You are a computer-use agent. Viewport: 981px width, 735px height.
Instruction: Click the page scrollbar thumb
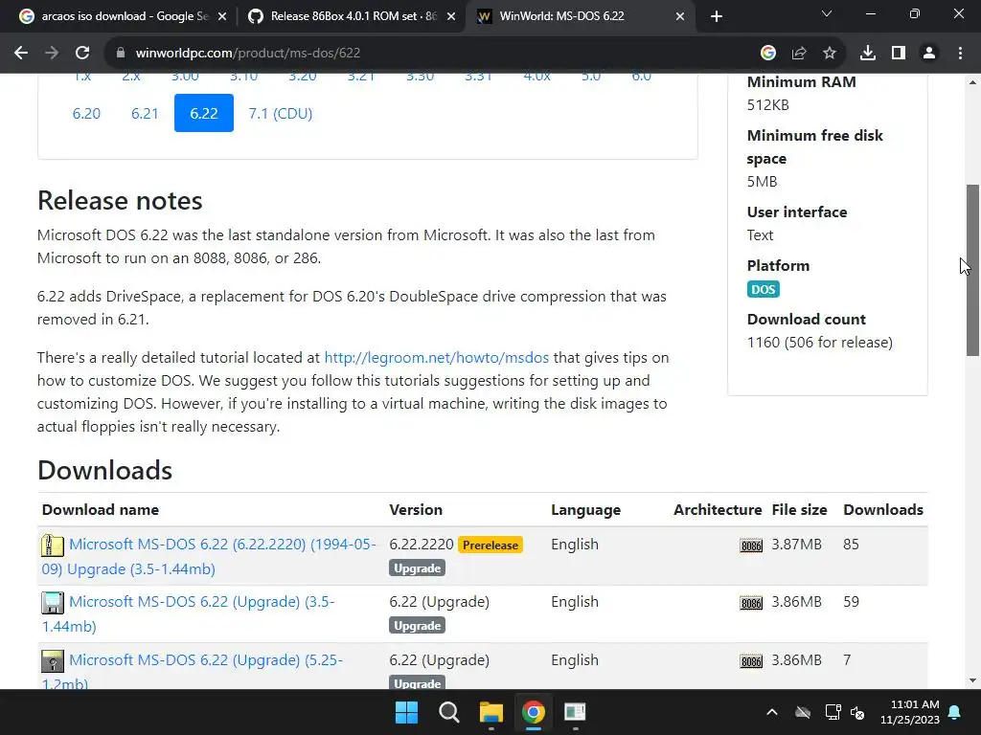(x=973, y=270)
